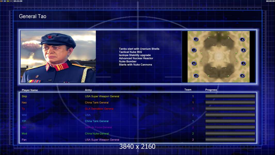
Task: Click start position 3 marker on minimap
Action: tap(196, 39)
